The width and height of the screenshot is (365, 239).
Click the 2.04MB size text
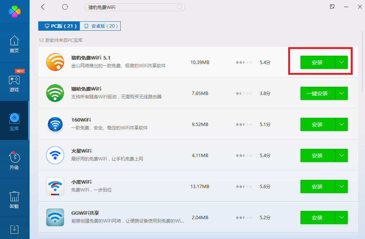(200, 218)
